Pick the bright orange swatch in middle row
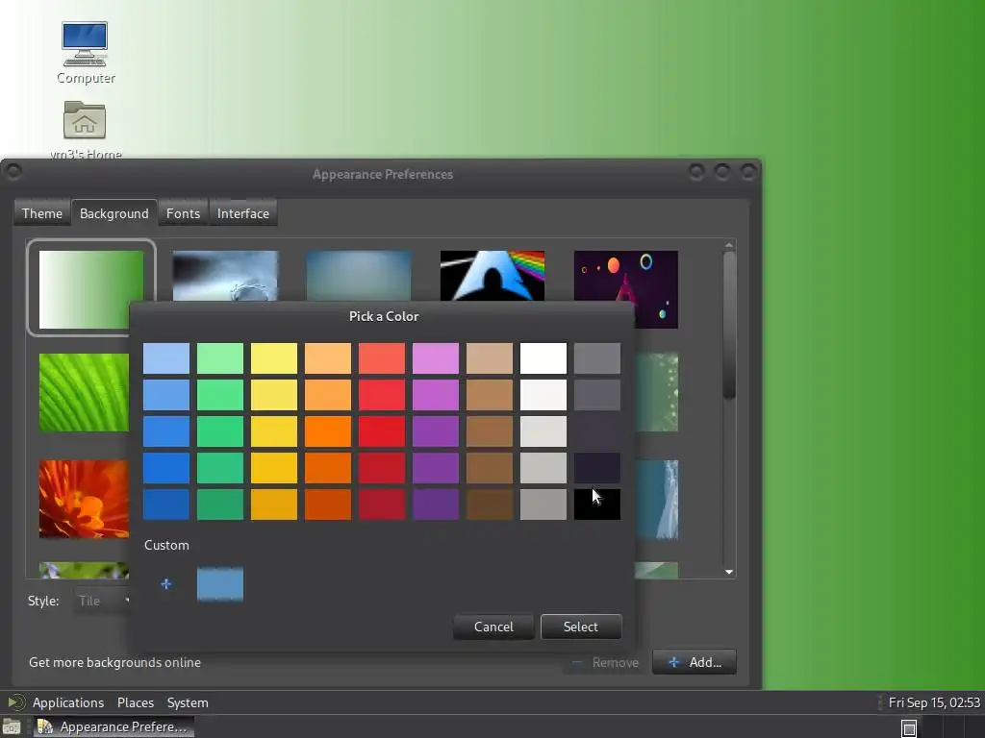 [328, 431]
